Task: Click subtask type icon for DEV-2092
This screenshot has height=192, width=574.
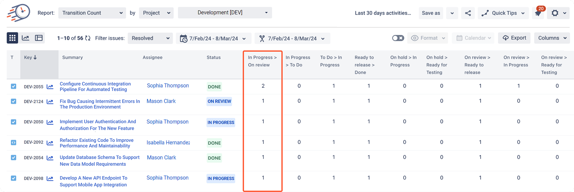Action: 13,143
